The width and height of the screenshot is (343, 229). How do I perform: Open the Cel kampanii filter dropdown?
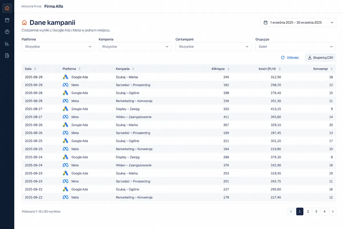(214, 47)
